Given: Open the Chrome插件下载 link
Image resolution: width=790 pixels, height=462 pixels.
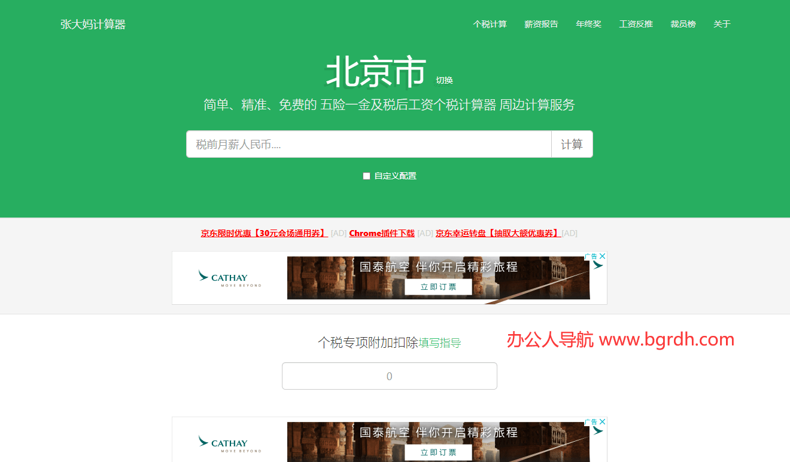Looking at the screenshot, I should (382, 233).
